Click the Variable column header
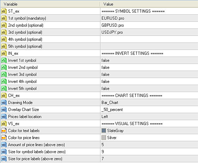The height and width of the screenshot is (163, 198). 50,4
